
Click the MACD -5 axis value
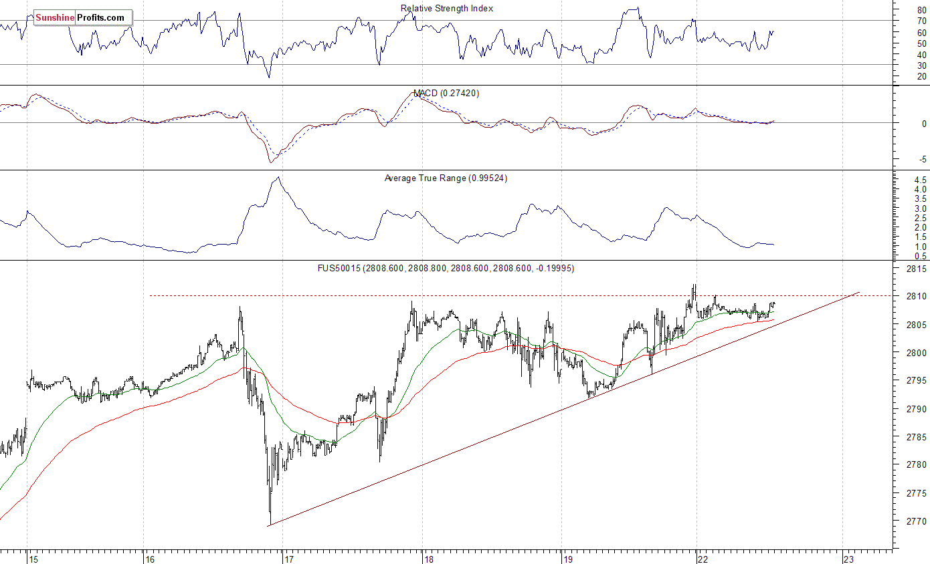pos(923,159)
